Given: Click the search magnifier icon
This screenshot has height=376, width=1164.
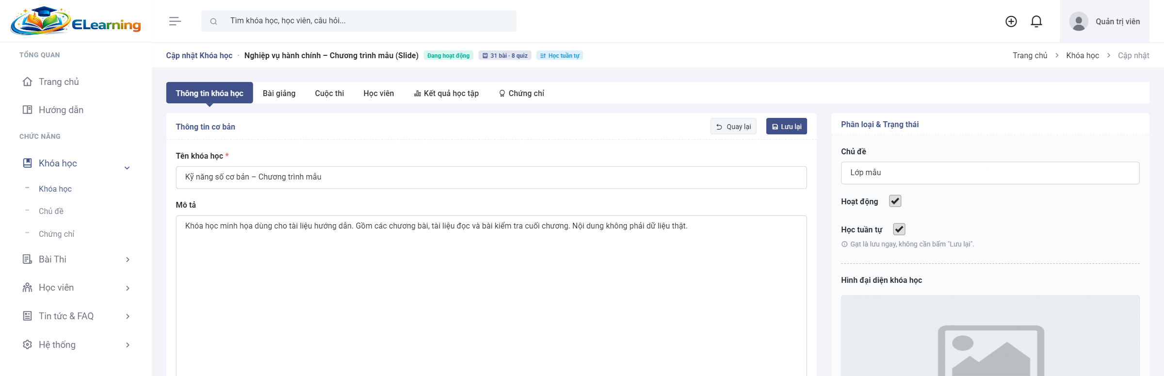Looking at the screenshot, I should 213,21.
